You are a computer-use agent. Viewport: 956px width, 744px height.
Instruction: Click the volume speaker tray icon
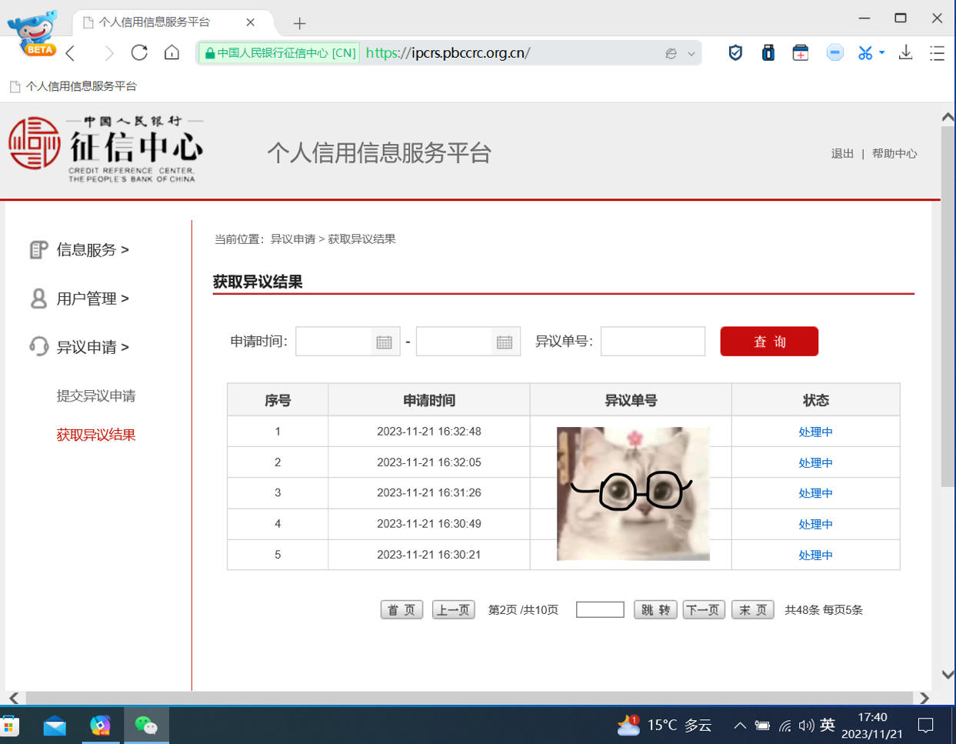point(806,726)
